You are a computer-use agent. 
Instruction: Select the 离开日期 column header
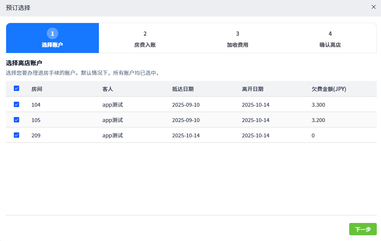(253, 89)
